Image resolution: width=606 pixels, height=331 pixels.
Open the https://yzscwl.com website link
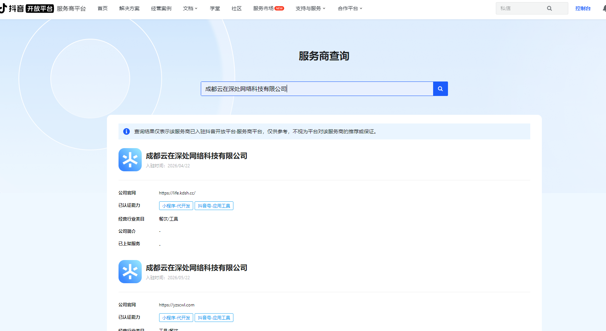point(177,305)
